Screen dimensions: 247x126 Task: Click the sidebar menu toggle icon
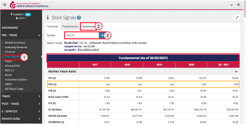click(x=5, y=5)
